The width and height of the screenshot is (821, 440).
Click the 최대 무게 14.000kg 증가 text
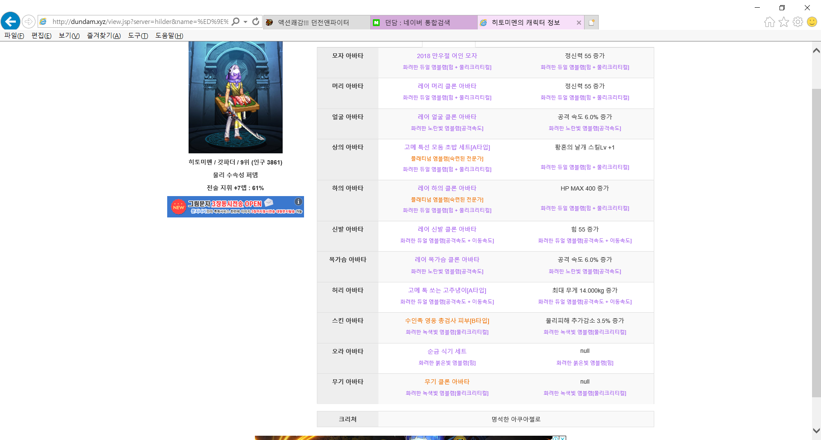pos(585,290)
